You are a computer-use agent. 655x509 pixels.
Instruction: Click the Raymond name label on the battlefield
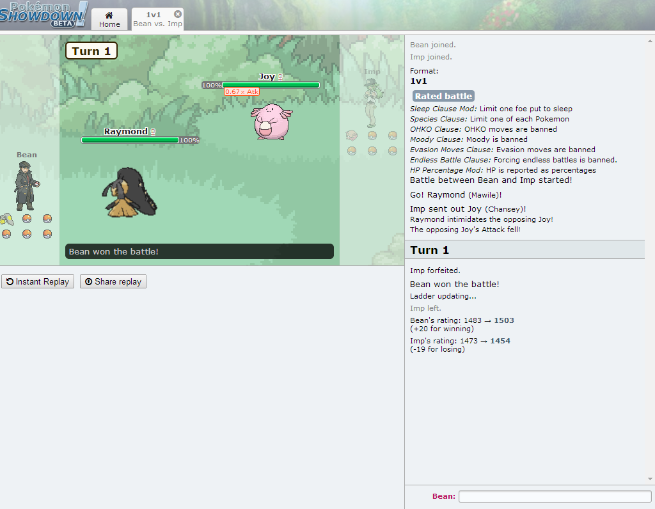[126, 132]
